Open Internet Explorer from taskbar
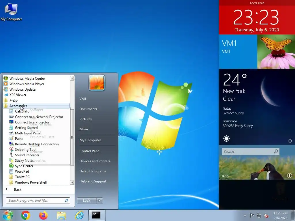This screenshot has height=221, width=295. pos(79,215)
